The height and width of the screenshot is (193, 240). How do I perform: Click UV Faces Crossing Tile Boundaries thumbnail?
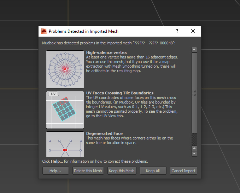65,110
